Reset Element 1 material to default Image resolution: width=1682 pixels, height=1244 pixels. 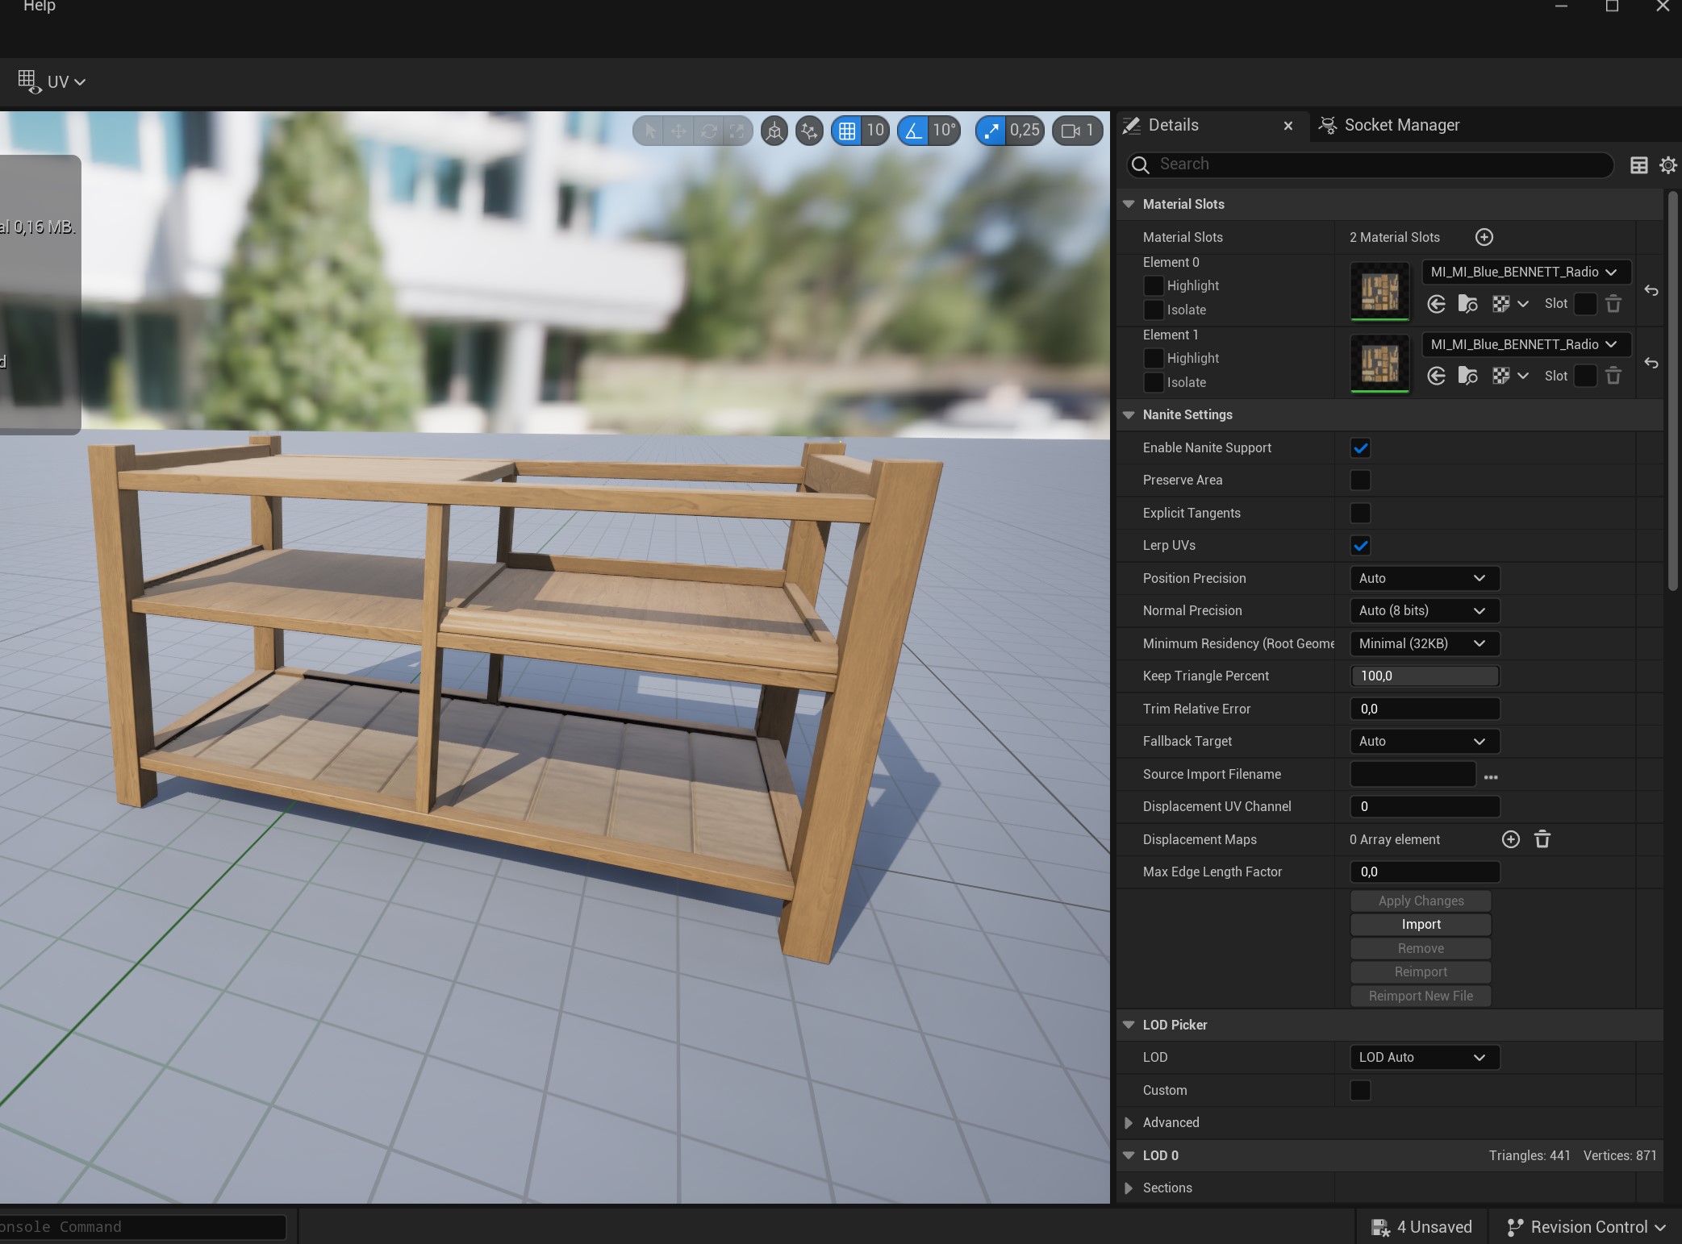coord(1651,363)
